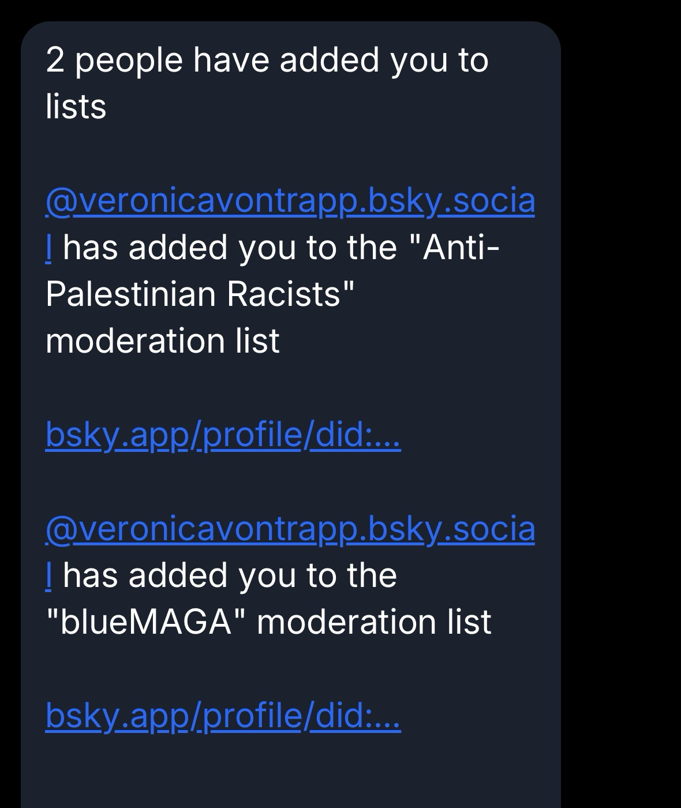
Task: Tap the "Anti-" text in first notification
Action: coord(461,248)
